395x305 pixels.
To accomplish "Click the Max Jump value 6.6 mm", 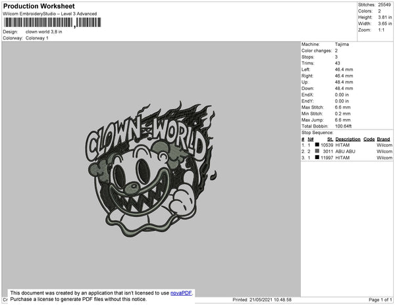I will click(x=342, y=120).
